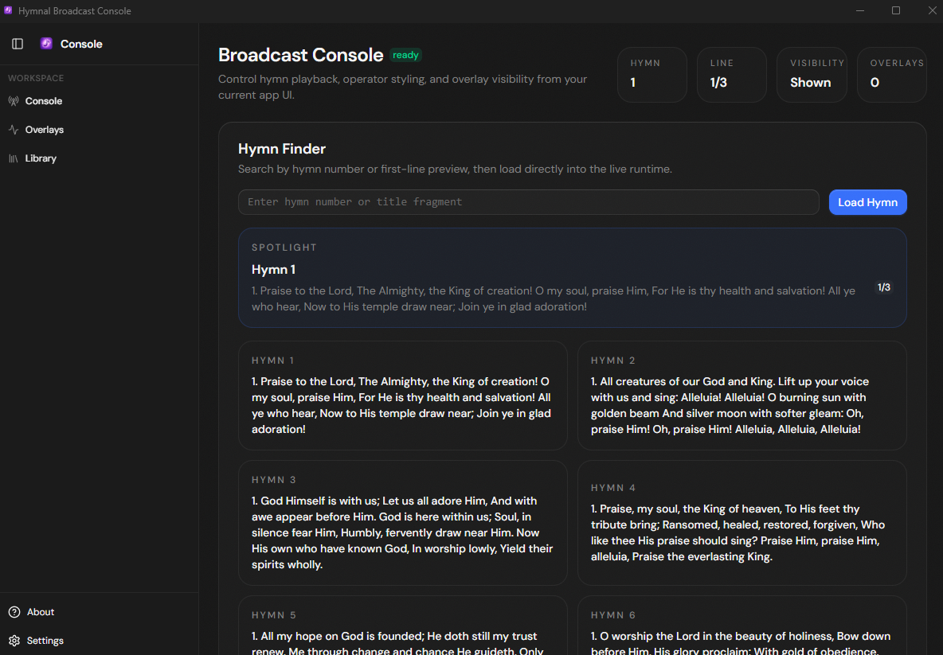The width and height of the screenshot is (943, 655).
Task: Open the About link in sidebar
Action: click(x=41, y=612)
